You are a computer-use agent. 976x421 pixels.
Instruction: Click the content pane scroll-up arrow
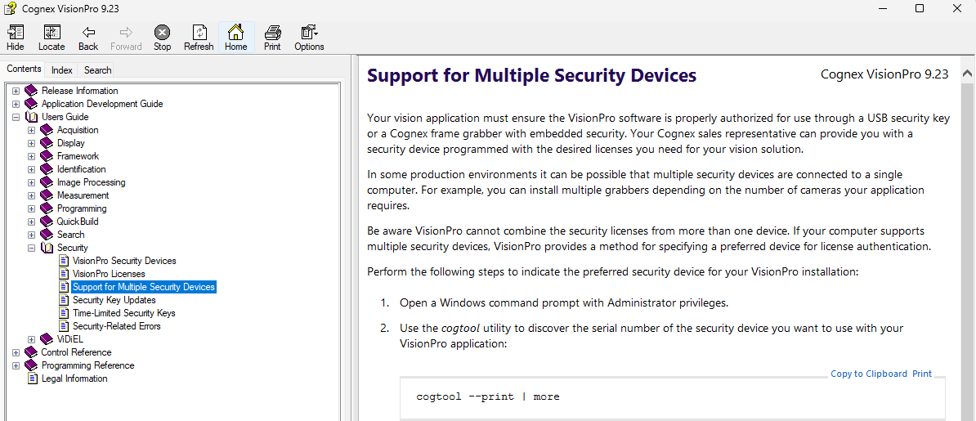pyautogui.click(x=968, y=74)
